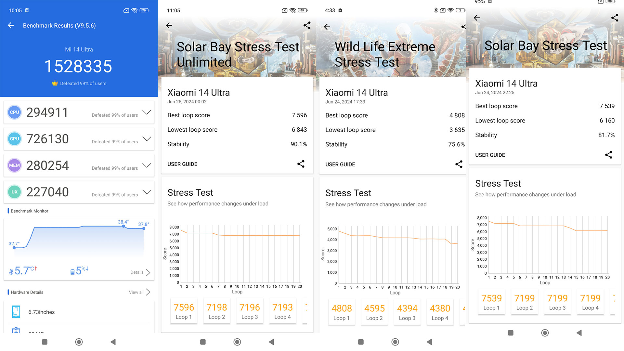Expand the UX 227040 score row
Screen dimensions: 624x351
pos(147,192)
